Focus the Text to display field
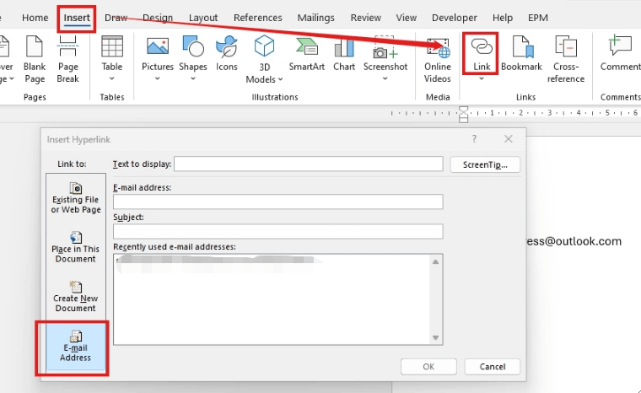The height and width of the screenshot is (393, 641). pyautogui.click(x=308, y=164)
